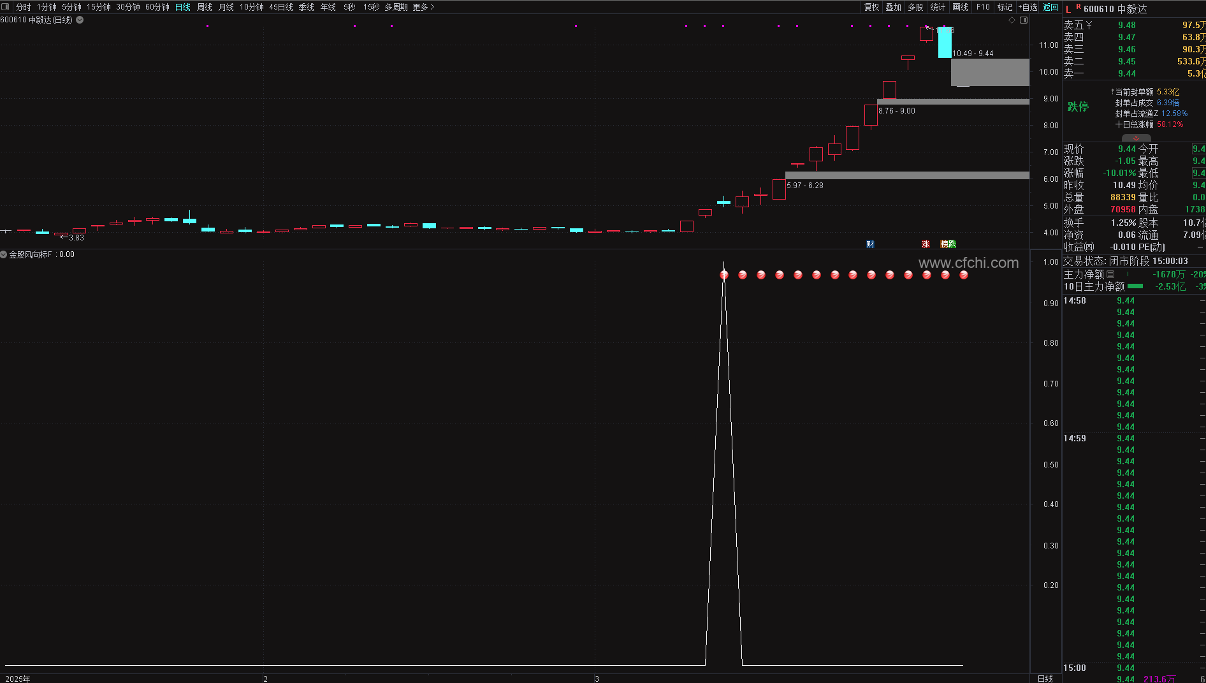Screen dimensions: 1206x683
Task: Click the 现价 9.44 value
Action: click(1127, 149)
